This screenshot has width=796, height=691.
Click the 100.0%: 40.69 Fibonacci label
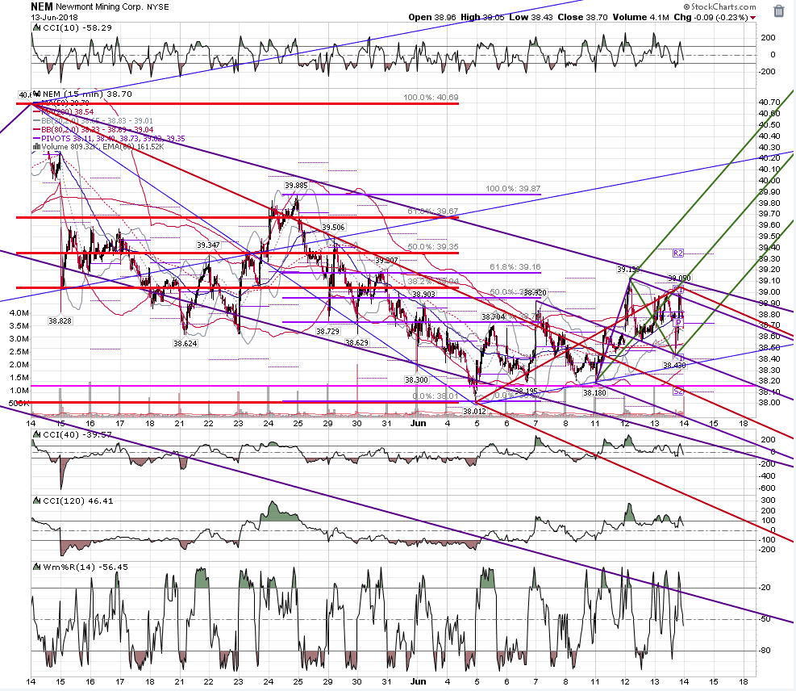click(x=431, y=97)
